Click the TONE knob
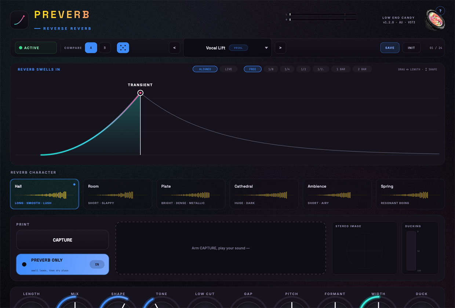Image resolution: width=455 pixels, height=308 pixels. coord(161,302)
